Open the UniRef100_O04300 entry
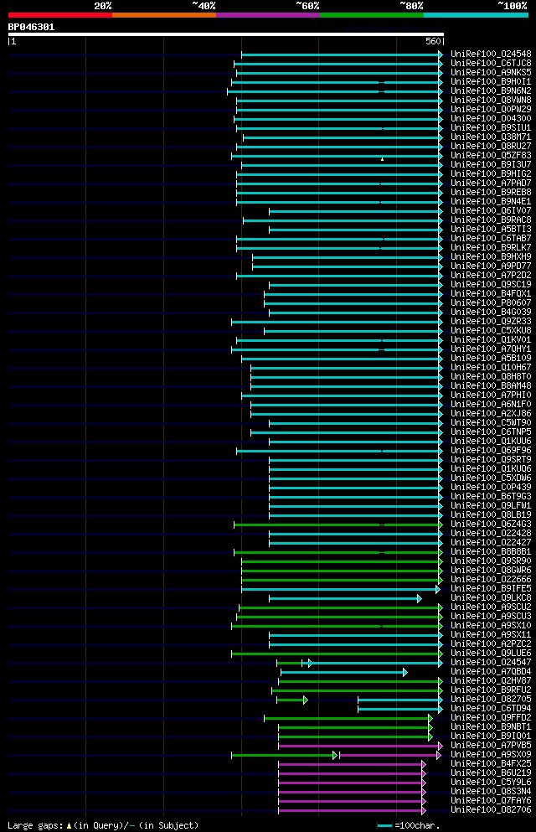Image resolution: width=536 pixels, height=832 pixels. point(491,119)
